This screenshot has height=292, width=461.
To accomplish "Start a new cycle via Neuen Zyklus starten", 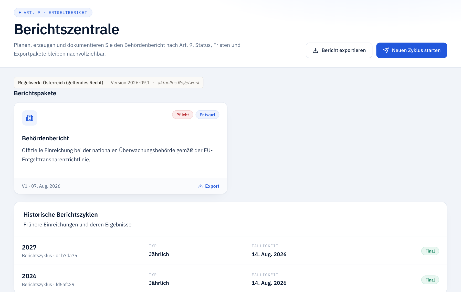I will (412, 50).
